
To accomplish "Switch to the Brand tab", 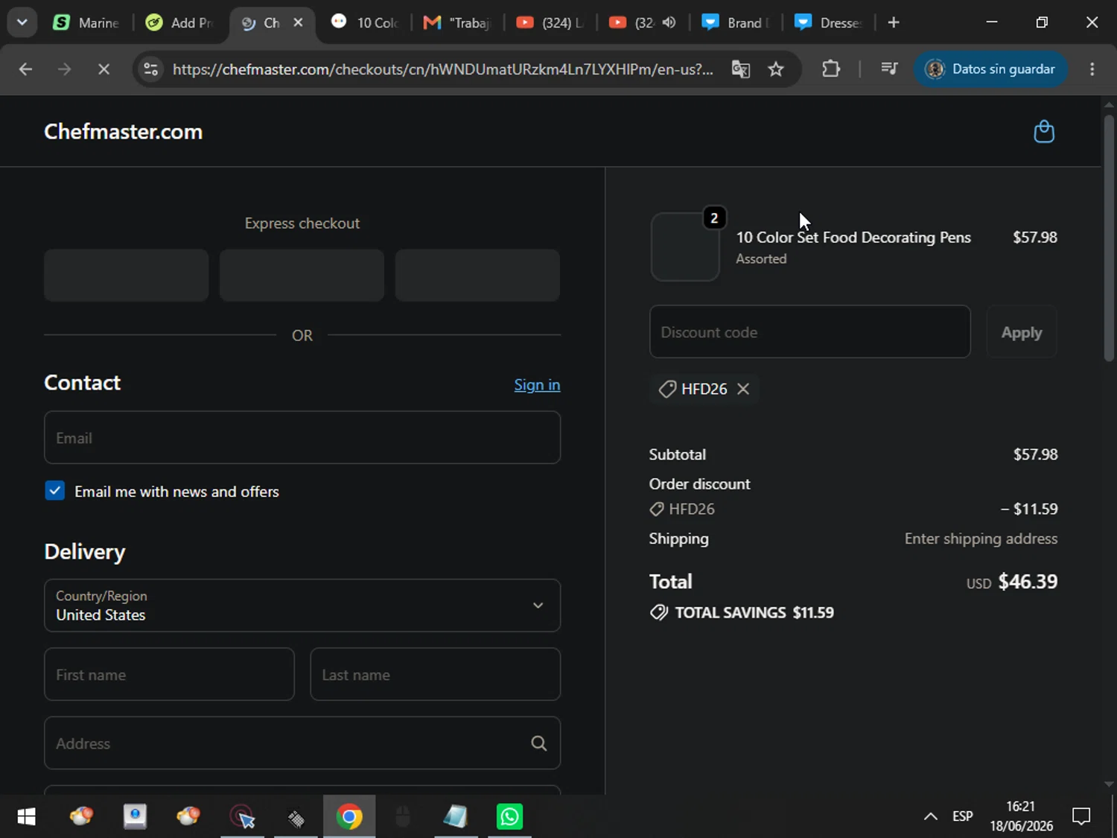I will pos(736,22).
